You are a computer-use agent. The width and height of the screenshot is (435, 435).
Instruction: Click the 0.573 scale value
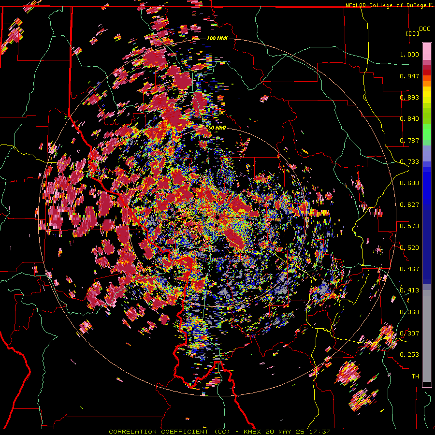(409, 226)
